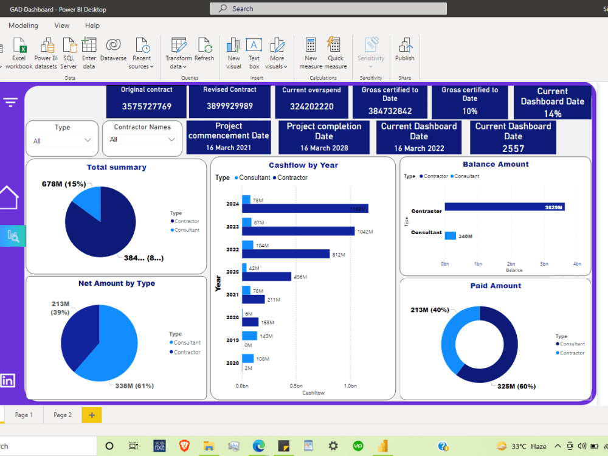Open Recent sources list
Screen dimensions: 608x456
click(141, 54)
